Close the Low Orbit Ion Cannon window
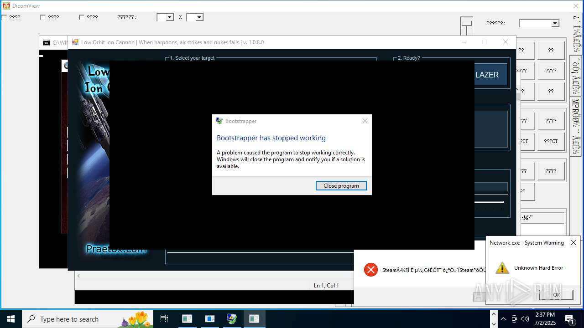Viewport: 584px width, 328px height. [506, 42]
